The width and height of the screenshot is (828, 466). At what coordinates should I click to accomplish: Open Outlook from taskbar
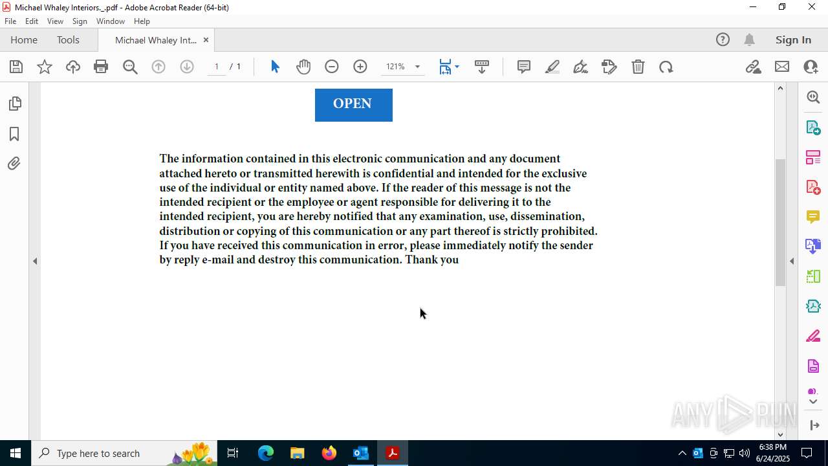360,453
